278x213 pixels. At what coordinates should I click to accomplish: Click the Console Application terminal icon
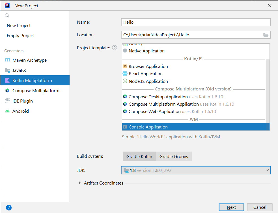click(125, 127)
